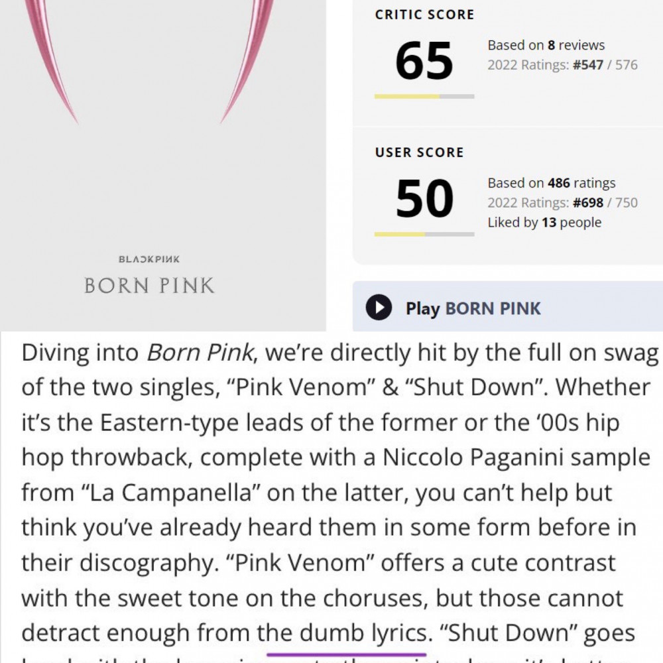Click the BORN PINK title on cover art
This screenshot has width=663, height=663.
(x=149, y=285)
